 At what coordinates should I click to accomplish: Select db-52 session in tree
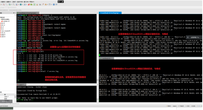pyautogui.click(x=3, y=25)
